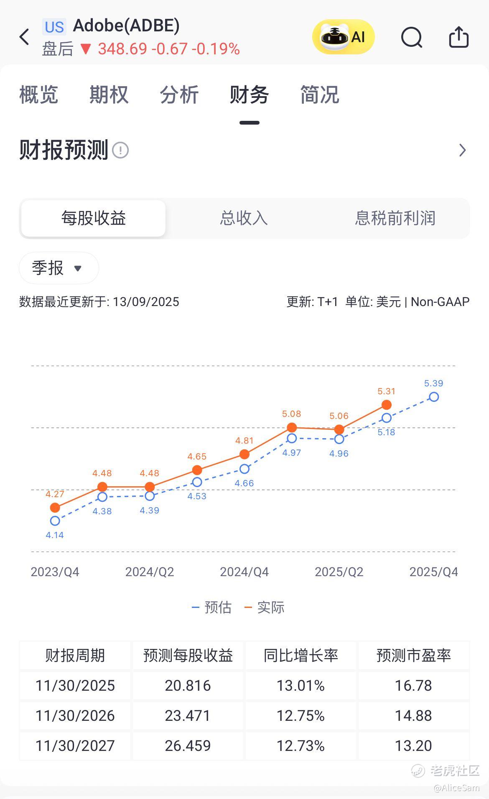489x799 pixels.
Task: Open 财报预测 details via right chevron
Action: click(462, 150)
